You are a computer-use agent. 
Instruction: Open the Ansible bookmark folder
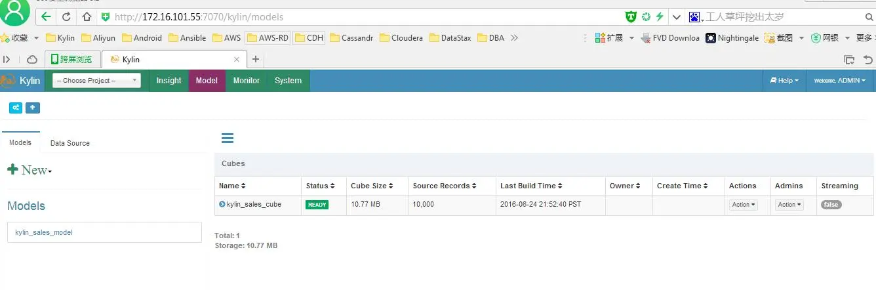point(188,37)
